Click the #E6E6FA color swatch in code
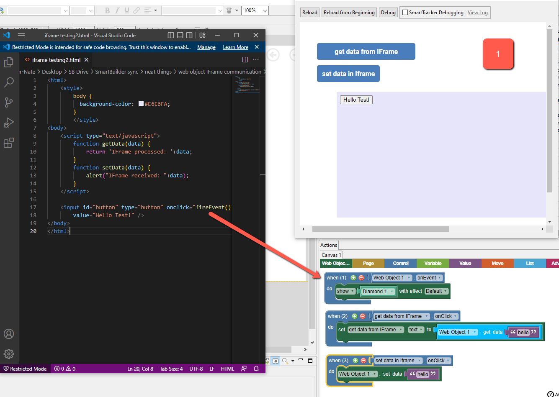 coord(141,104)
